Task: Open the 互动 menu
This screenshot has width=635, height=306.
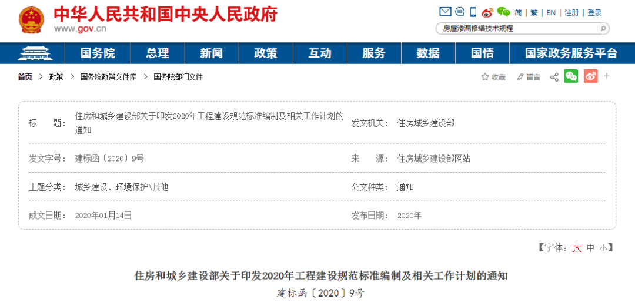Action: 320,53
